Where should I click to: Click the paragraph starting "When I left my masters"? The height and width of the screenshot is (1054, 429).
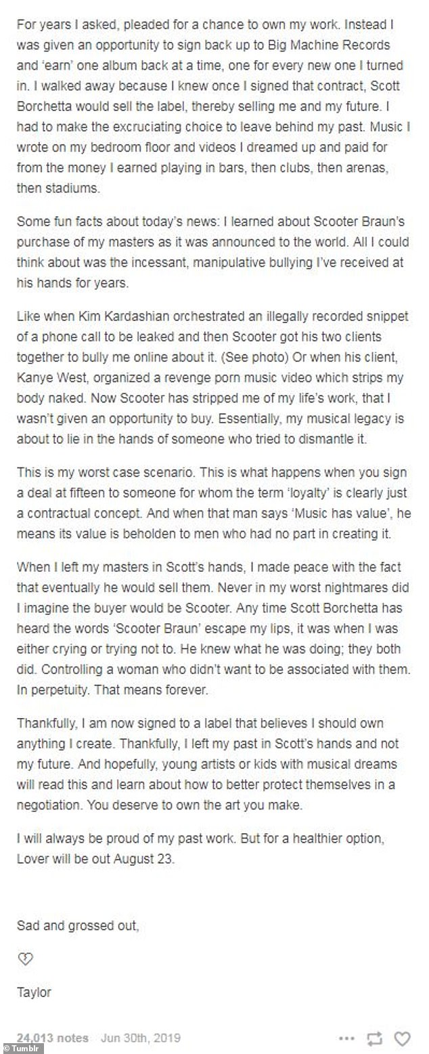[x=210, y=628]
